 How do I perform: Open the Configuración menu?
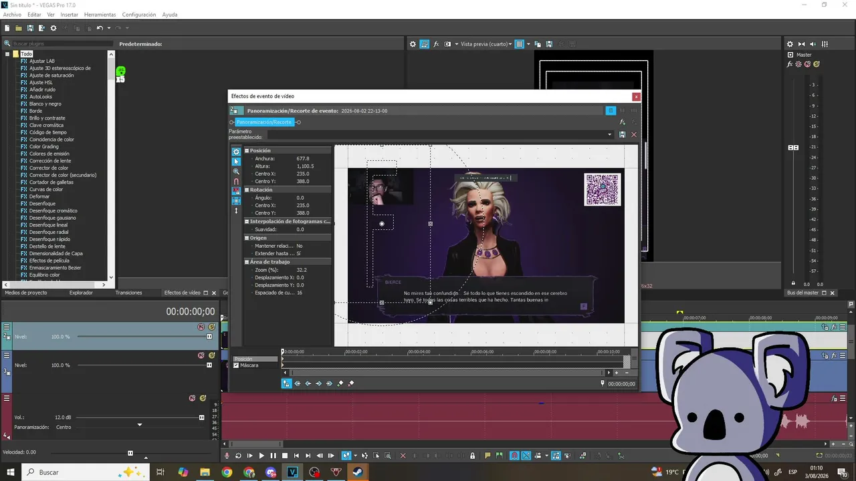pos(139,15)
